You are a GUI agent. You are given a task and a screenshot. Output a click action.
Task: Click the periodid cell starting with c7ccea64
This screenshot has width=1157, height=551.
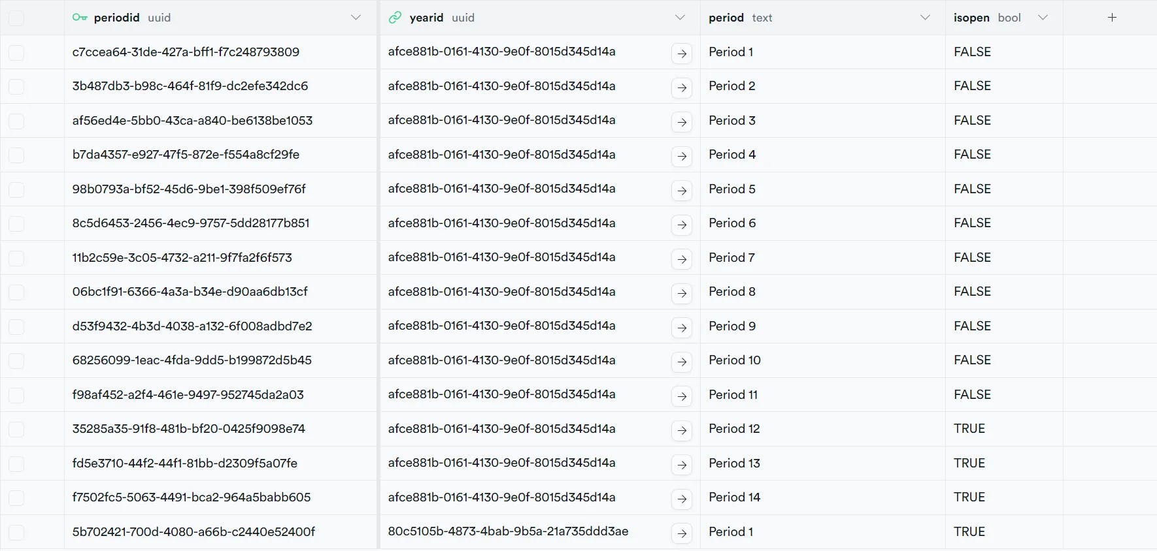click(186, 52)
